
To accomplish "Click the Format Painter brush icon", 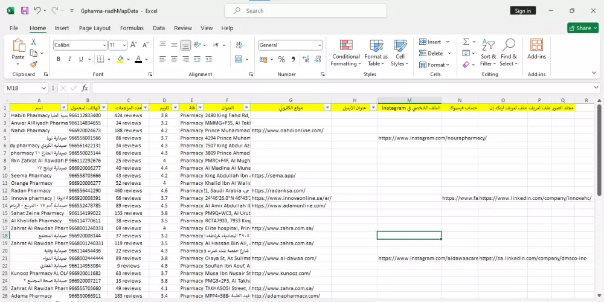I will 34,64.
